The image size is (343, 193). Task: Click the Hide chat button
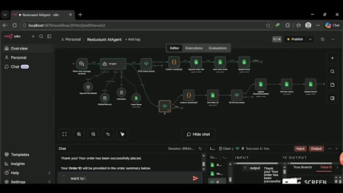click(198, 134)
